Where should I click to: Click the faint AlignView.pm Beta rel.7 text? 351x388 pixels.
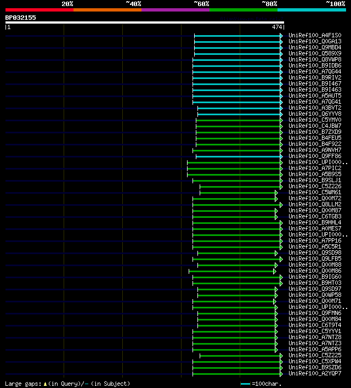252,19
